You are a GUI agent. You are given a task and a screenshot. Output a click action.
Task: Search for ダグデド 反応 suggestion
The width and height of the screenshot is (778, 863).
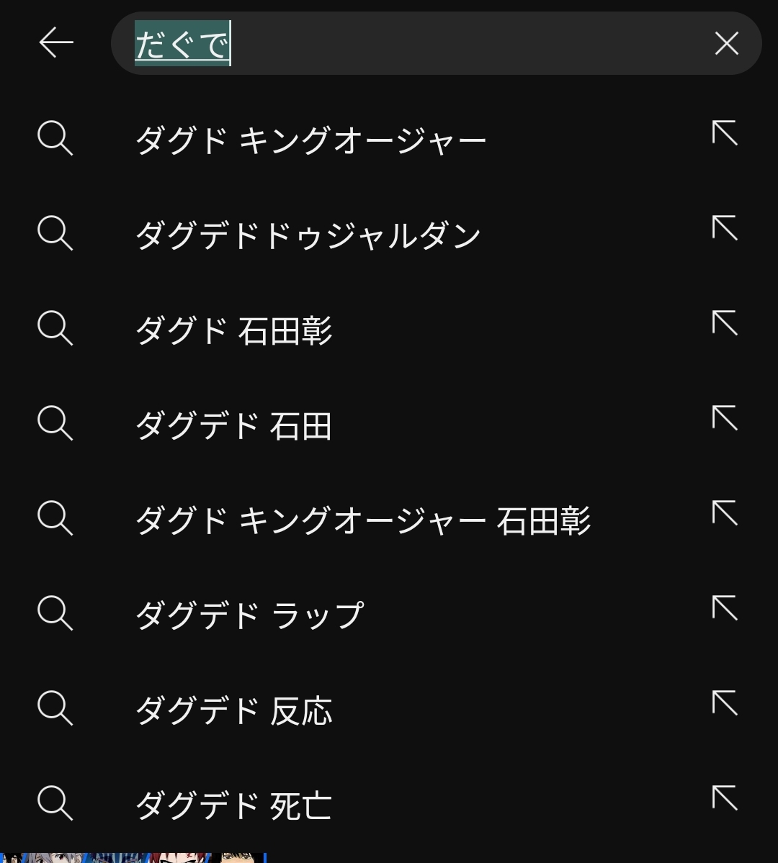pyautogui.click(x=234, y=710)
